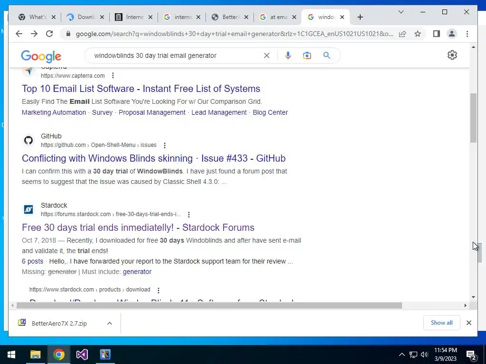Open the Windows notification center
The height and width of the screenshot is (364, 486).
tap(471, 355)
